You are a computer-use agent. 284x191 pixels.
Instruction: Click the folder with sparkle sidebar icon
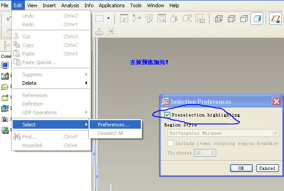(x=5, y=98)
